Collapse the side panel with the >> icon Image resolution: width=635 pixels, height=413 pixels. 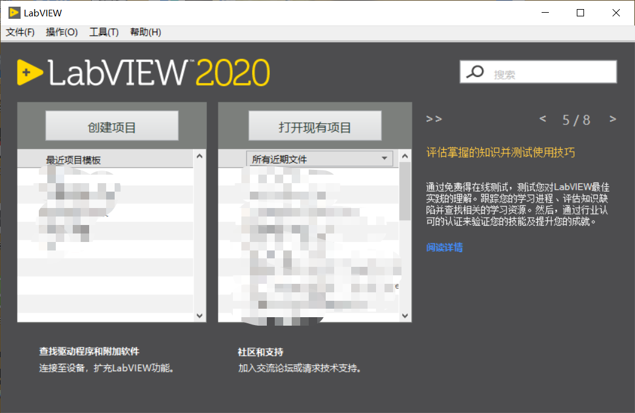click(434, 119)
